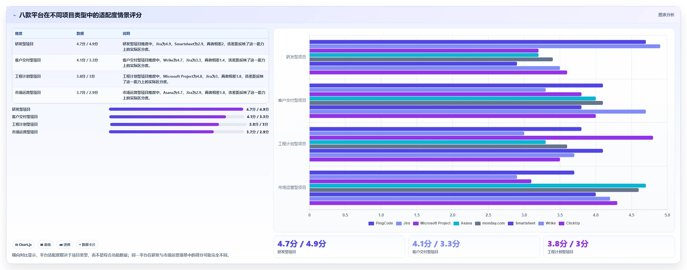Click the 研发型项目 progress bar
Viewport: 687px width, 270px height.
click(176, 109)
